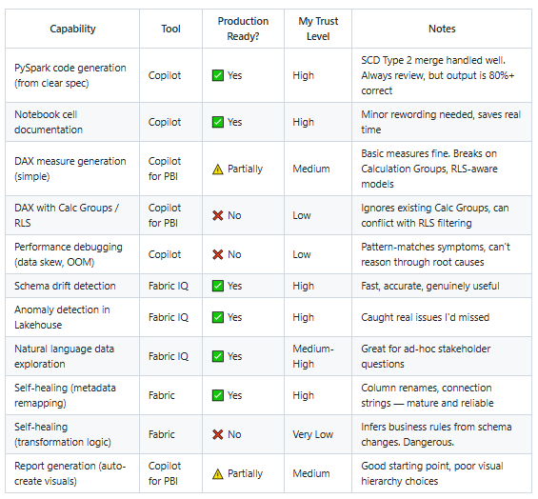This screenshot has width=538, height=499.
Task: Select the Production Ready? column header
Action: (243, 29)
